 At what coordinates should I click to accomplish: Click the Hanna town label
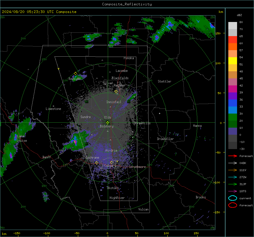click(197, 126)
